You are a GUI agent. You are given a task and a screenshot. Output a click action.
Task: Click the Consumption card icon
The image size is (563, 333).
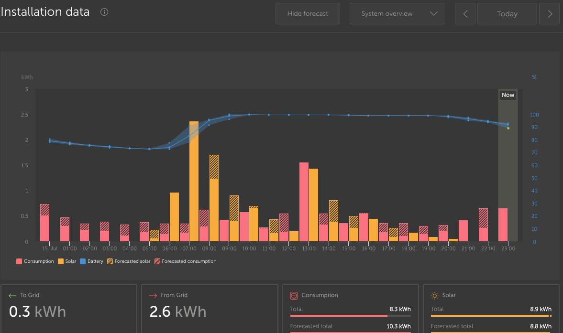pyautogui.click(x=294, y=296)
